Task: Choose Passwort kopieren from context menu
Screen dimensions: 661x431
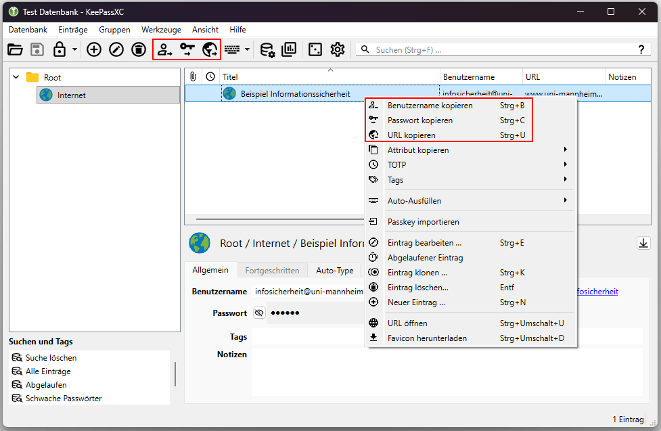Action: pyautogui.click(x=470, y=120)
